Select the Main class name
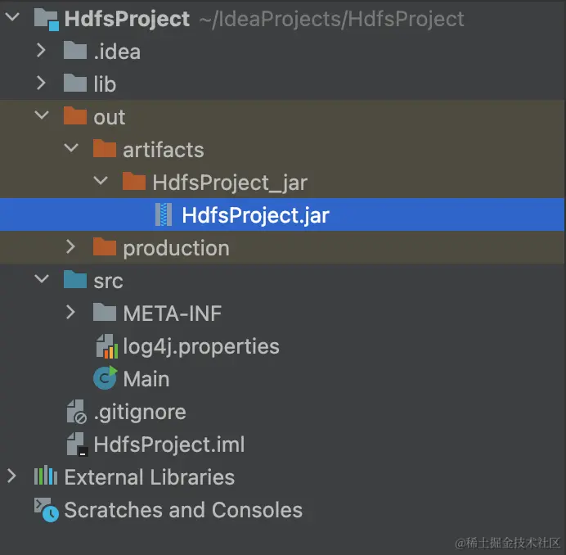Screen dimensions: 566x555 [146, 379]
